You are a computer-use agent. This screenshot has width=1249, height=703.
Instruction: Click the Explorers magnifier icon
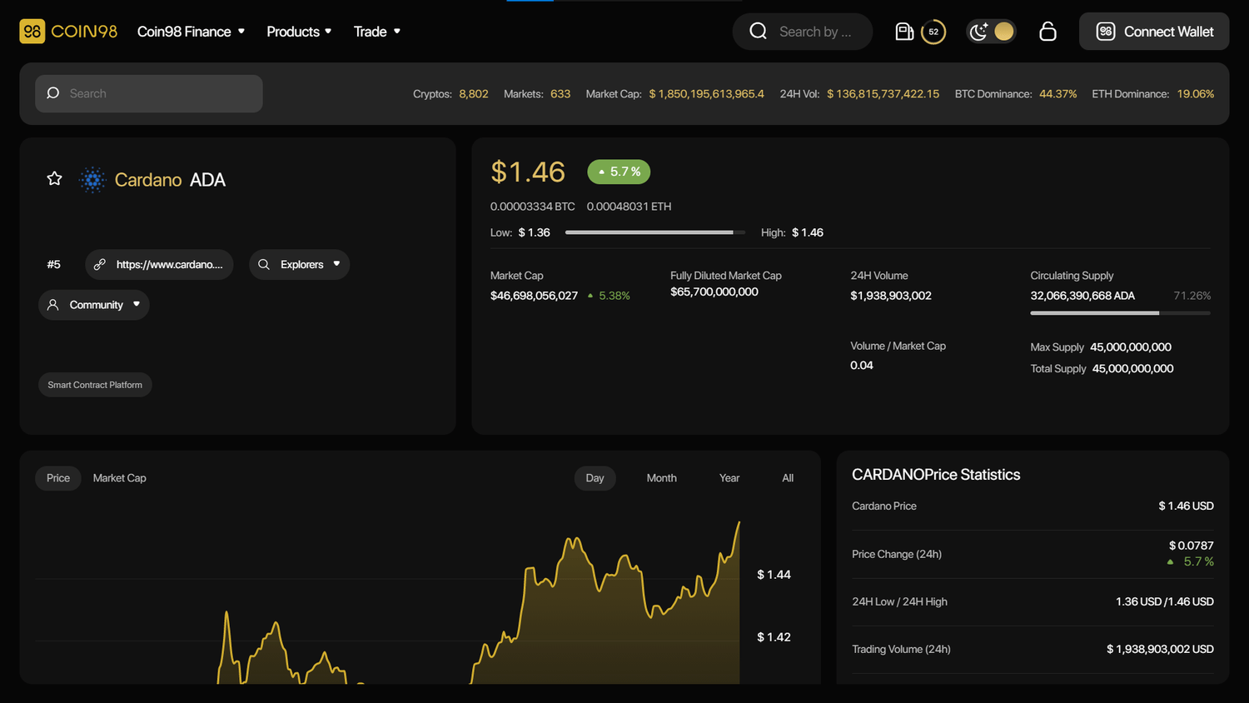click(264, 265)
